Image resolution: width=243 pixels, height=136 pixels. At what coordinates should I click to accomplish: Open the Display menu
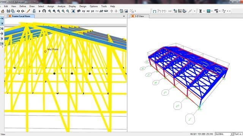click(73, 6)
